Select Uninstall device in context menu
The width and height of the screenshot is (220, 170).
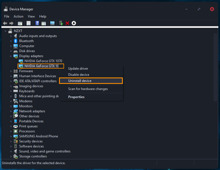91,81
